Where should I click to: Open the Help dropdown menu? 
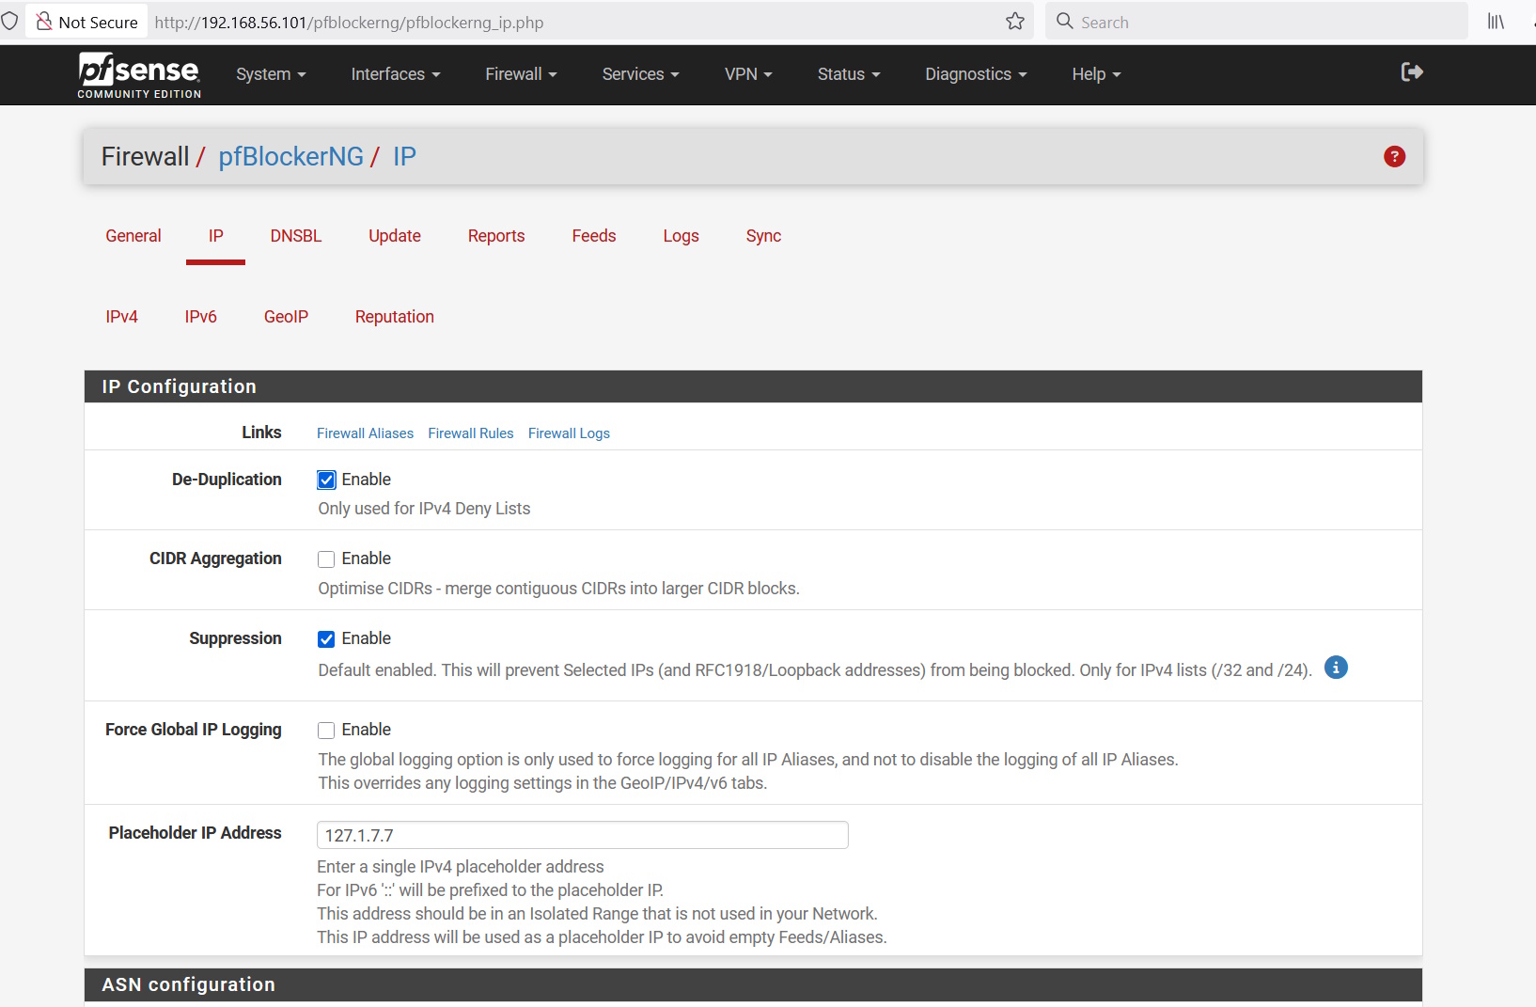coord(1096,74)
